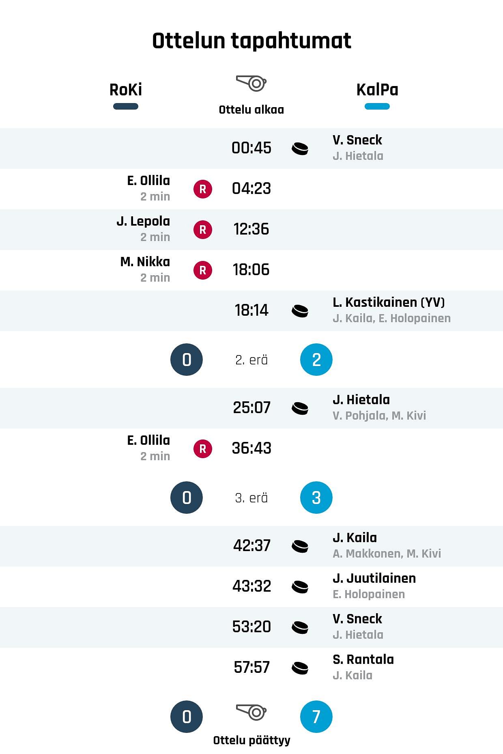The width and height of the screenshot is (503, 754).
Task: Click scorer name L. Kastikainen (YV)
Action: pos(389,302)
